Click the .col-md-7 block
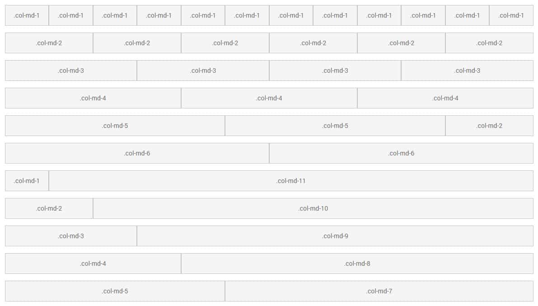Screen dimensions: 538x306 coord(379,291)
